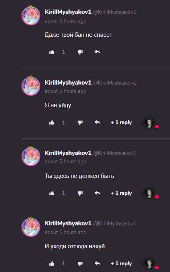Dislike the comment "Я не уйду"
Image resolution: width=170 pixels, height=272 pixels.
pyautogui.click(x=80, y=123)
